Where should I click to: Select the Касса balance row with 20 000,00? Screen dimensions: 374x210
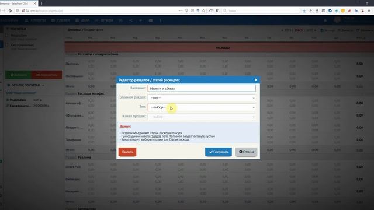pos(27,106)
